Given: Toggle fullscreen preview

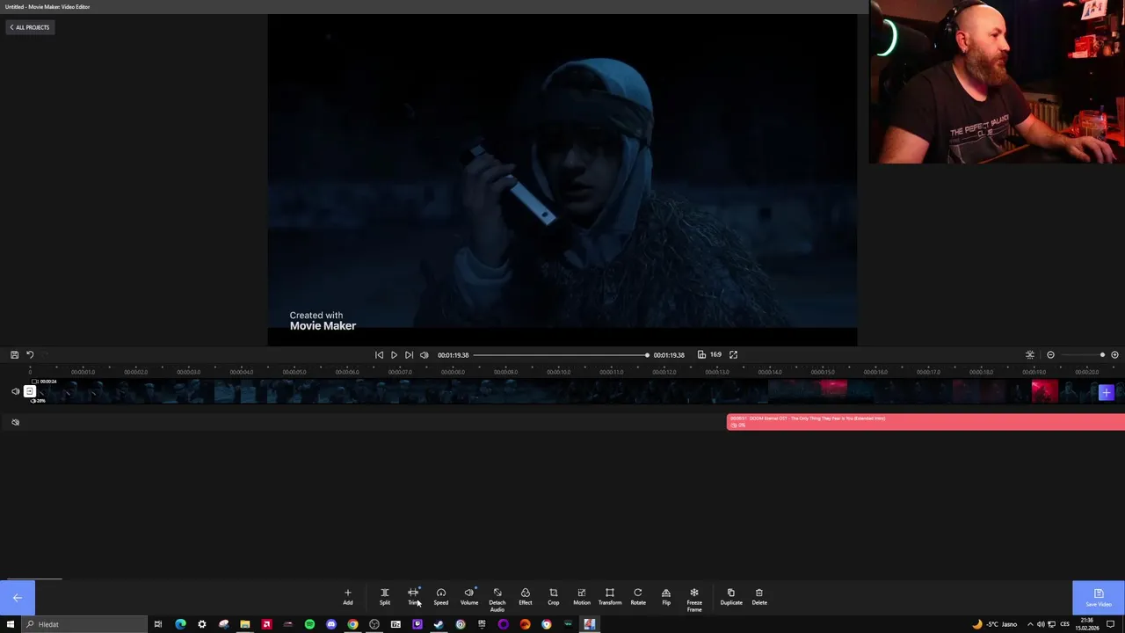Looking at the screenshot, I should pos(733,355).
